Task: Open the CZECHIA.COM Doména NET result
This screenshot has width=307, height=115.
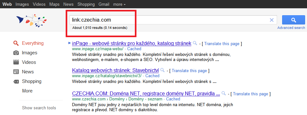Action: [x=146, y=93]
